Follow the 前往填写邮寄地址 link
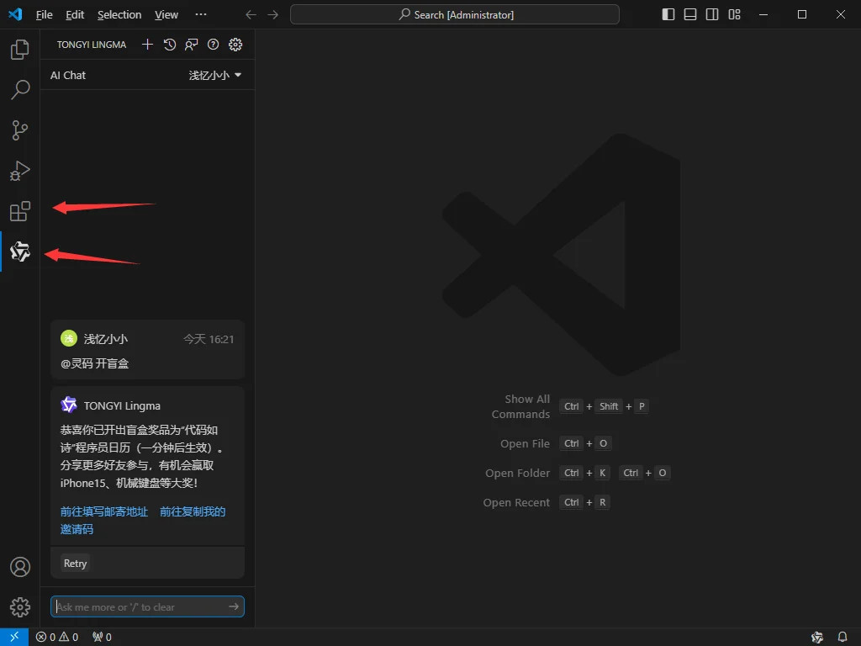 pyautogui.click(x=104, y=511)
